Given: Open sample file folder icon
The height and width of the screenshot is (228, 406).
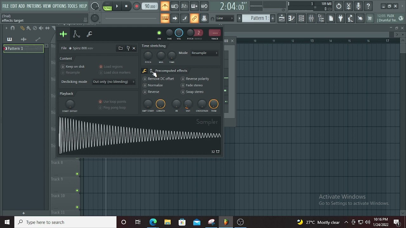Looking at the screenshot, I should [121, 48].
